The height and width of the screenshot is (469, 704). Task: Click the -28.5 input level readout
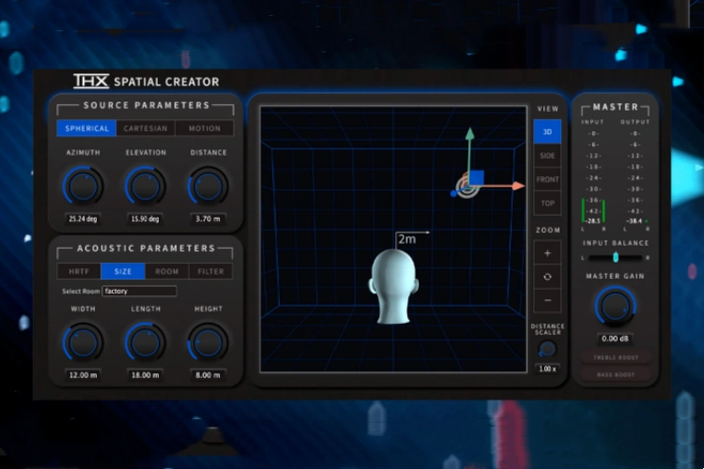pos(593,220)
